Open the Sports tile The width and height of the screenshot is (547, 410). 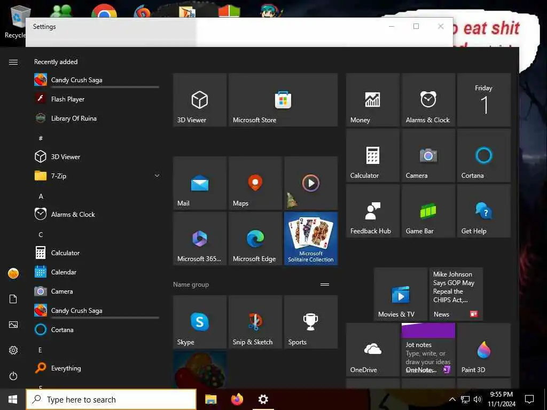(311, 322)
